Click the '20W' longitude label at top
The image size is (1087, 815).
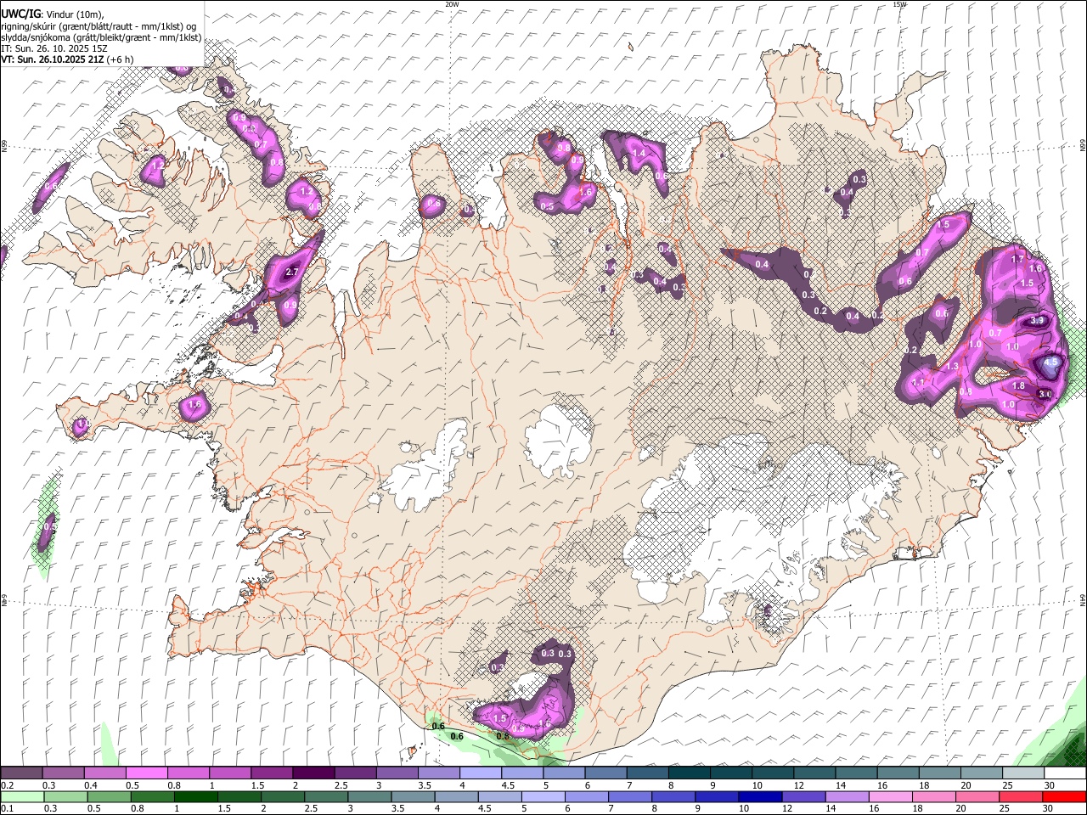point(452,4)
